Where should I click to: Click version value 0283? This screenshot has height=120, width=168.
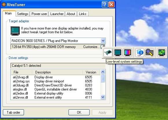click(88, 85)
